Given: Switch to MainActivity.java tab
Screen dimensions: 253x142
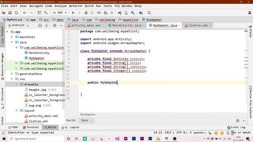Looking at the screenshot, I should [126, 25].
